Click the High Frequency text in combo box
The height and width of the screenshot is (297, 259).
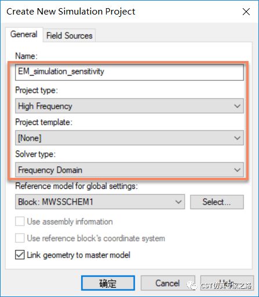point(45,106)
